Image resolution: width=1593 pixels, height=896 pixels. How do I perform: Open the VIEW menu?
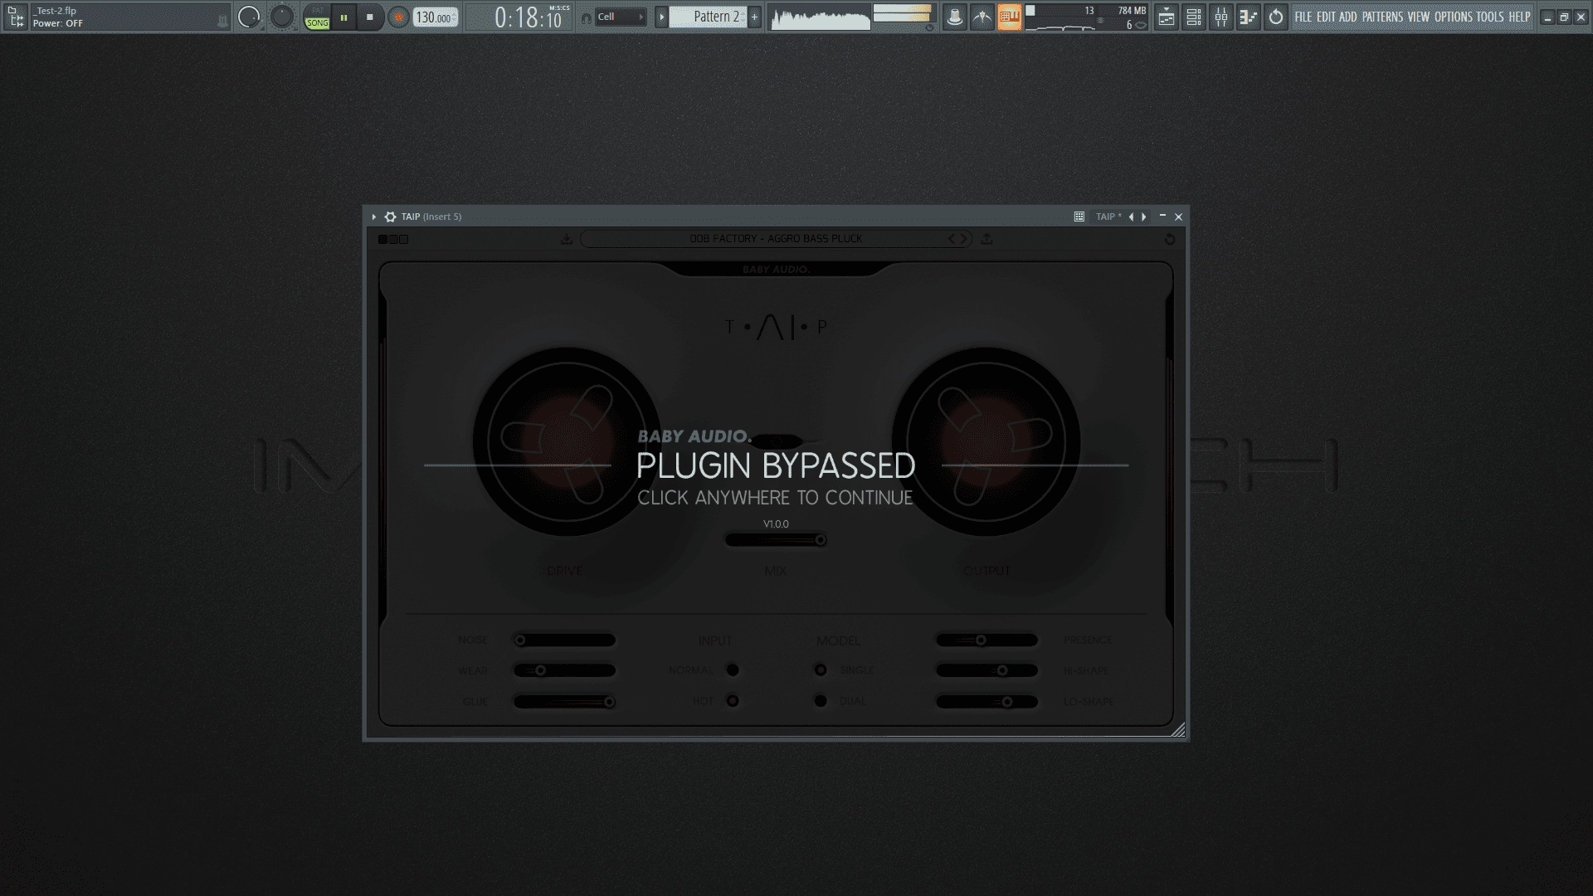[x=1418, y=17]
